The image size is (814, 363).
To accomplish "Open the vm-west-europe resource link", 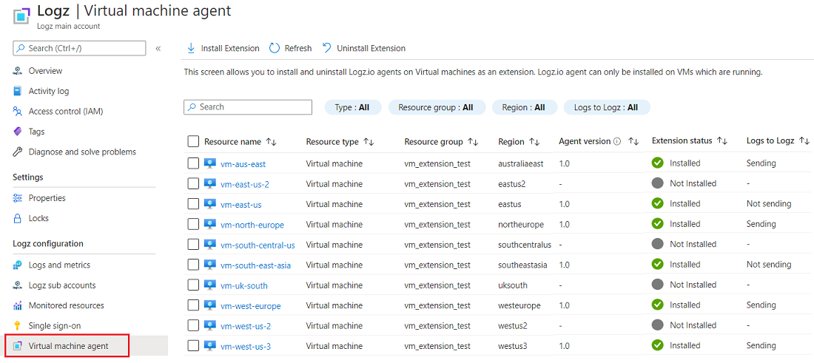I will coord(250,305).
